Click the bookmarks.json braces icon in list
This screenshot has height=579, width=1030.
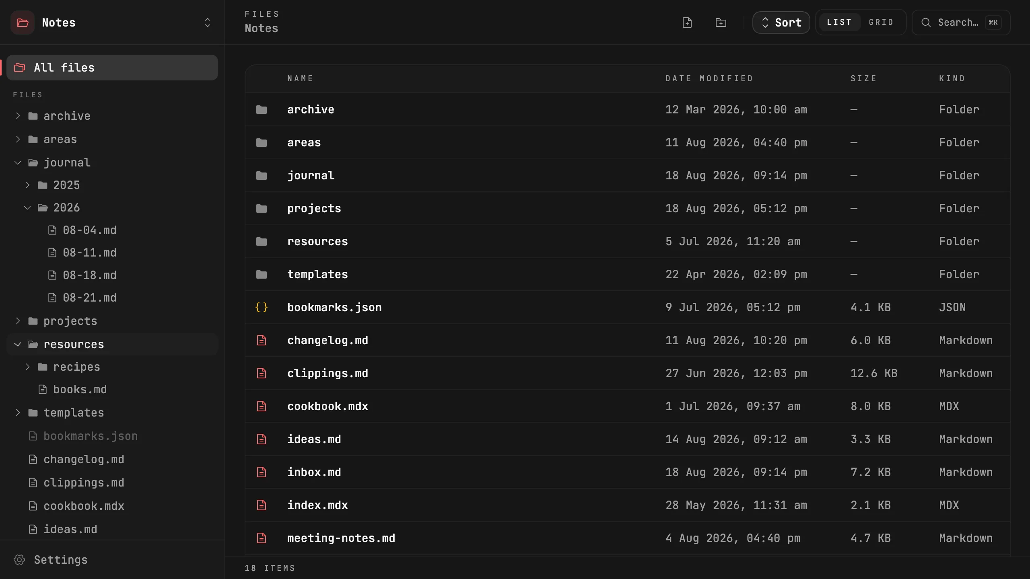262,307
